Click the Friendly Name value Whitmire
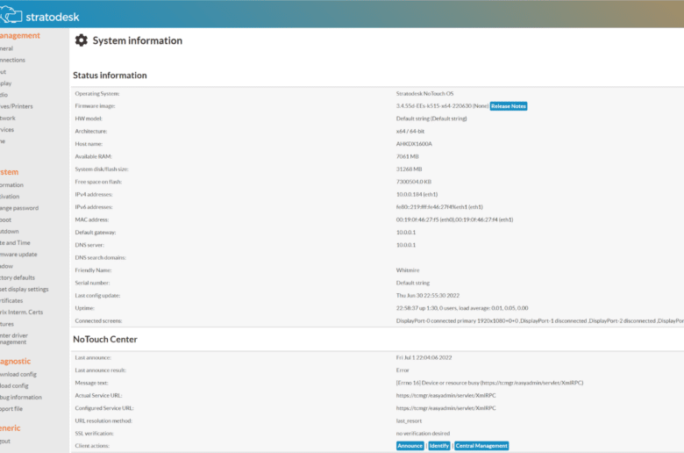 pos(408,270)
